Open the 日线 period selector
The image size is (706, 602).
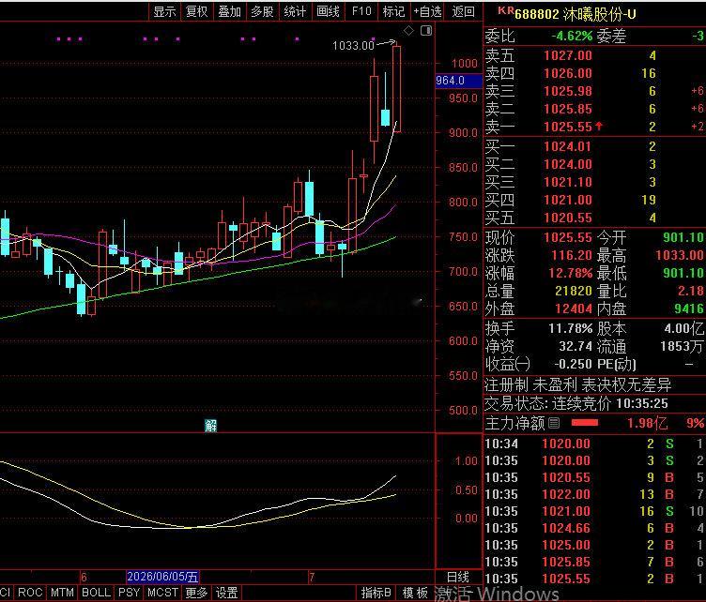tap(458, 577)
